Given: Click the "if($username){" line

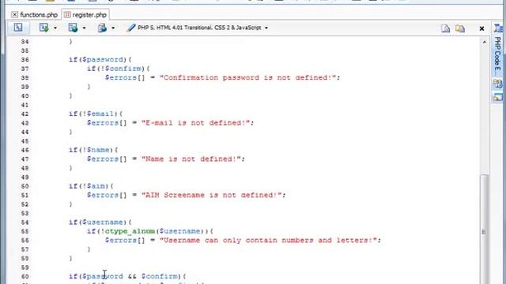Looking at the screenshot, I should pos(100,222).
